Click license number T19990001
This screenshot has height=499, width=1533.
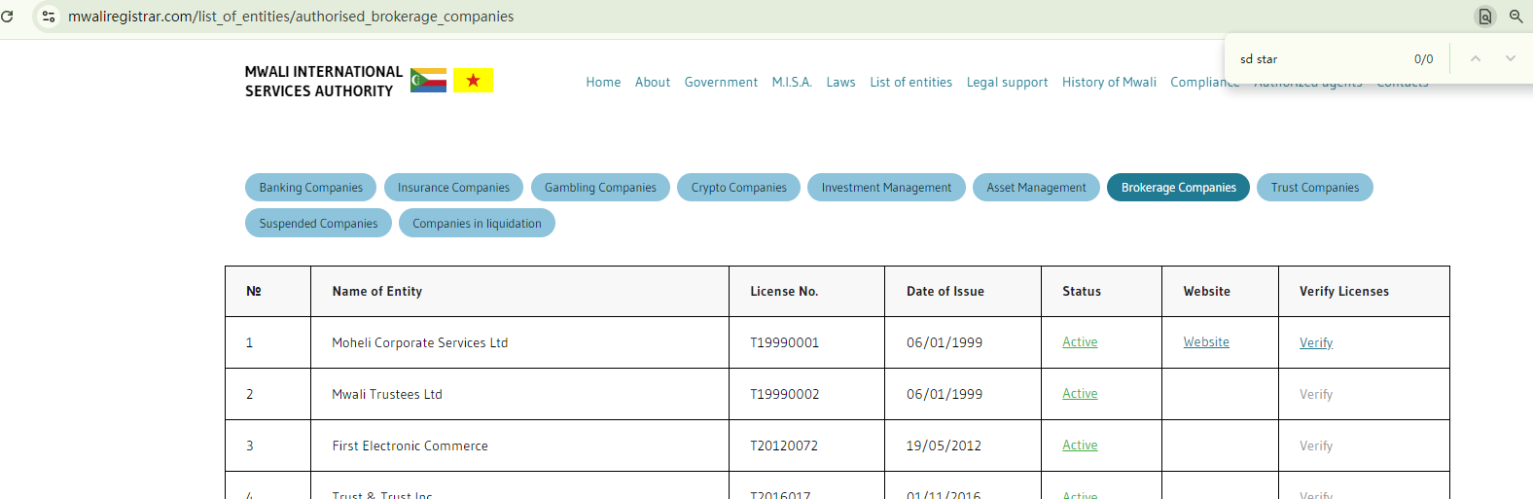point(784,342)
